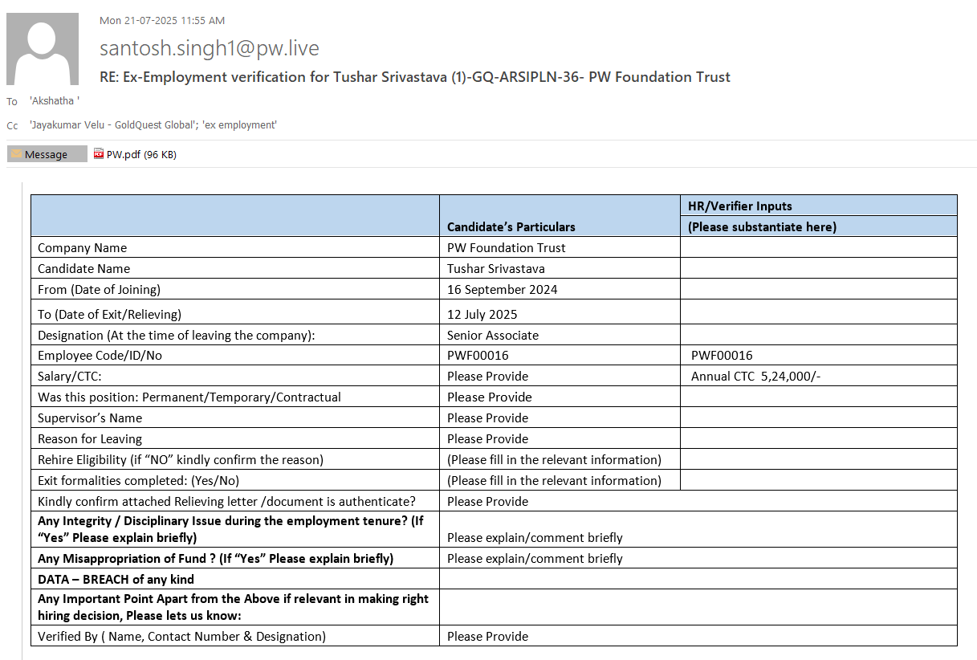Click the 'To (Date of Exit/Relieving)' label
The width and height of the screenshot is (977, 660).
click(110, 314)
